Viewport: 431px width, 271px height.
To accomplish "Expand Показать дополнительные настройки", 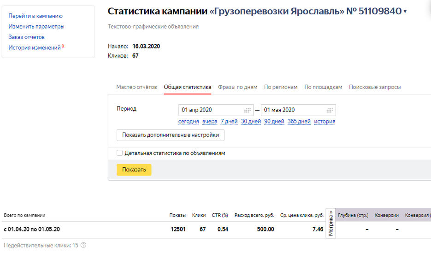I will click(171, 135).
